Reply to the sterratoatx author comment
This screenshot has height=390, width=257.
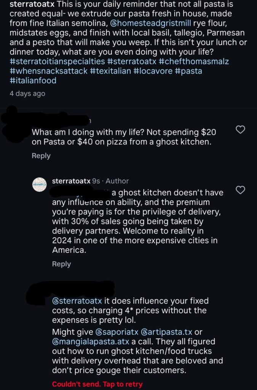tap(61, 264)
